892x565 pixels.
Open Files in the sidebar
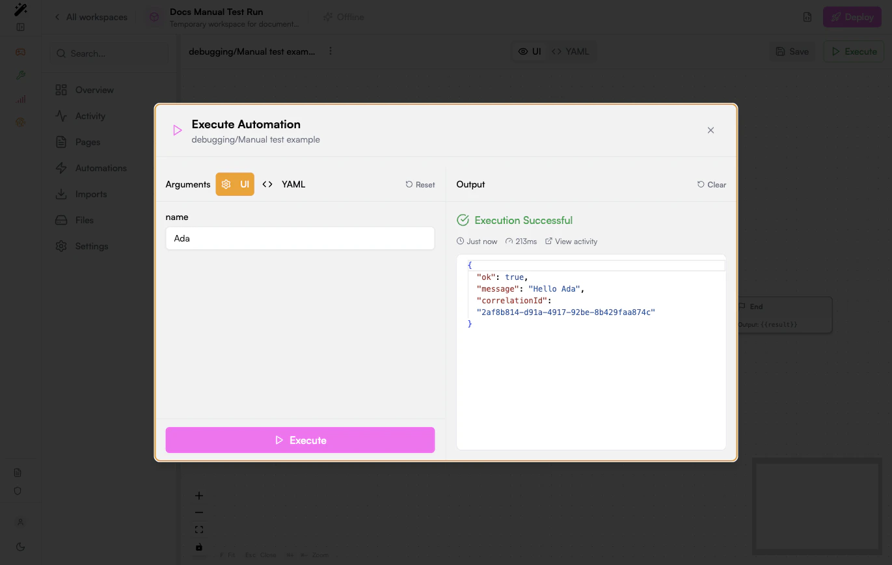click(x=109, y=220)
